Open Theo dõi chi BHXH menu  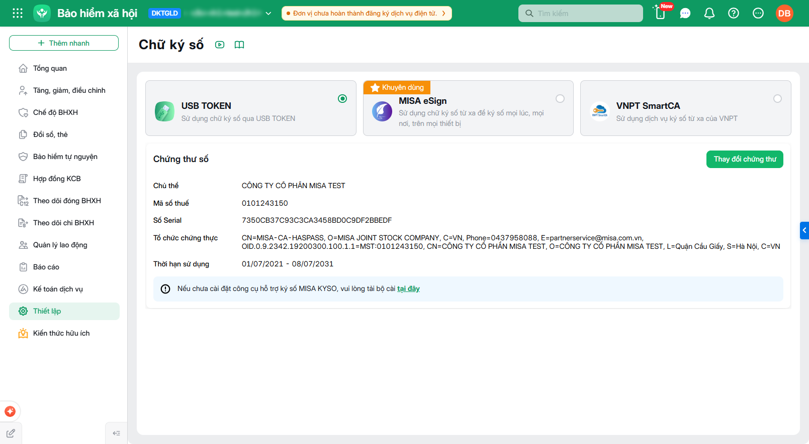coord(64,223)
